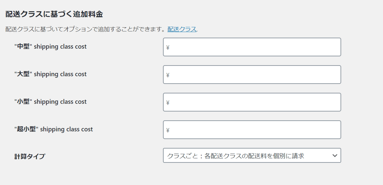The height and width of the screenshot is (185, 383).
Task: Click the "中型" shipping class cost label
Action: [x=50, y=47]
